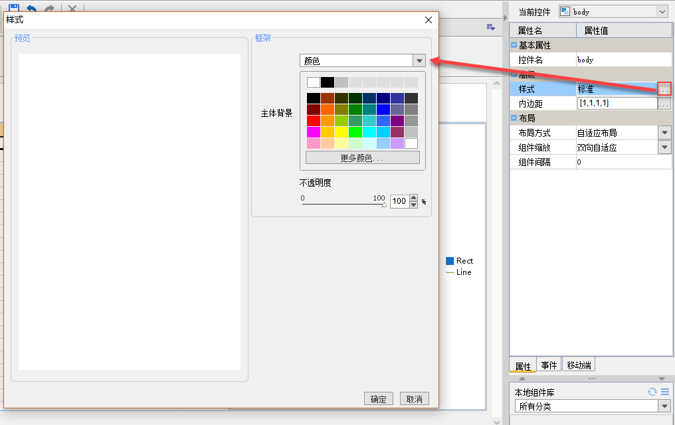This screenshot has height=425, width=675.
Task: Click the 标准 style value cell
Action: click(617, 89)
